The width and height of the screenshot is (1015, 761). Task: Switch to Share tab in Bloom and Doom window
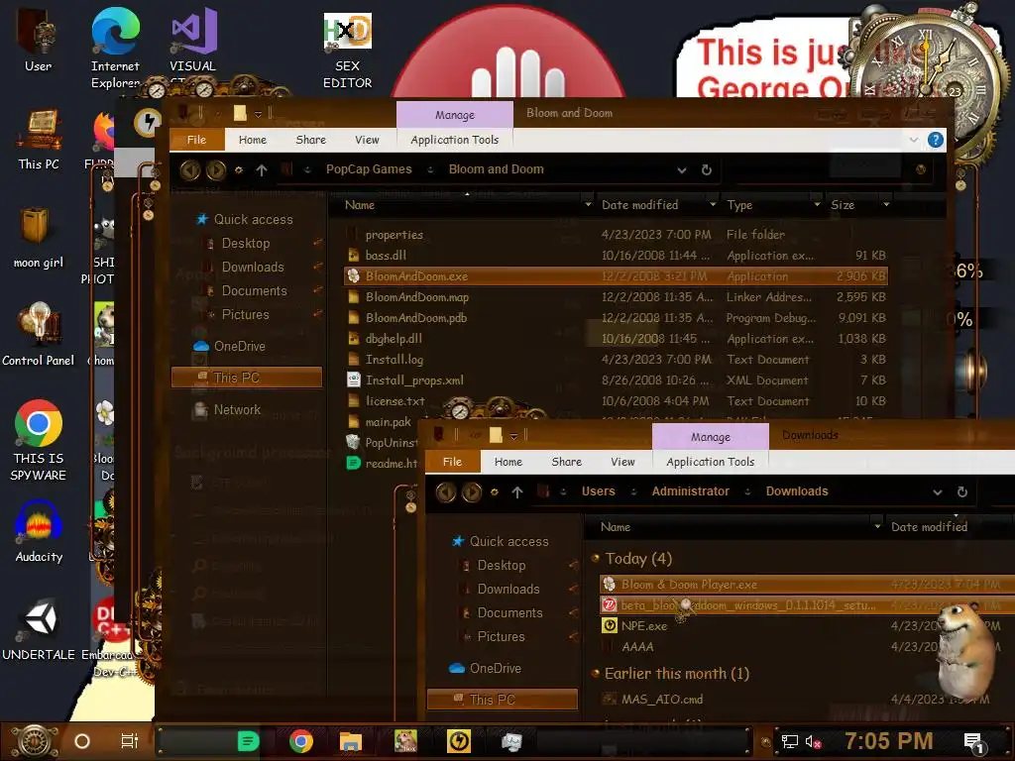[x=310, y=140]
